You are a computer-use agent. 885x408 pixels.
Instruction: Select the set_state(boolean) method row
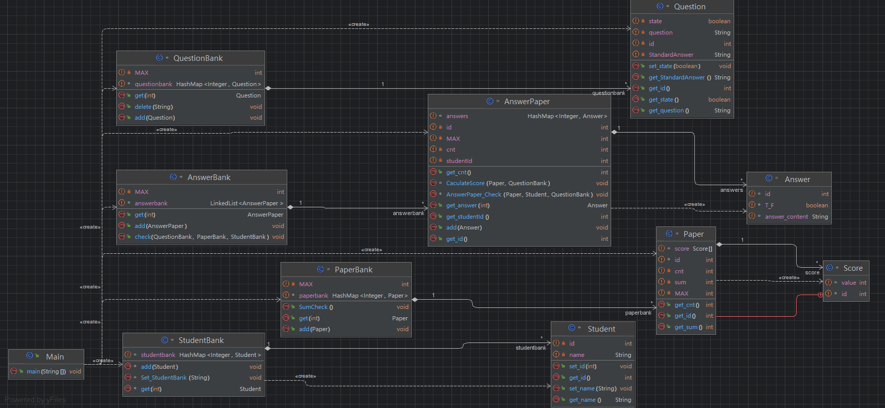click(682, 66)
